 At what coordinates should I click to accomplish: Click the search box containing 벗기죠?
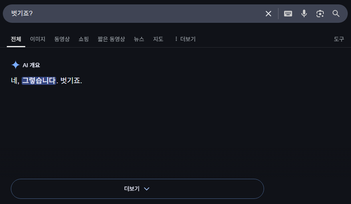tap(132, 14)
